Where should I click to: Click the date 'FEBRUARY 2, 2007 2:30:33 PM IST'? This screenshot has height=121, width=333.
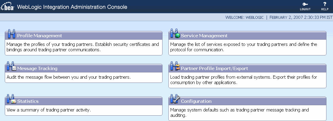tap(301, 18)
